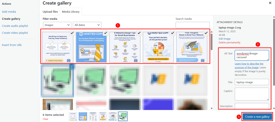Screen dimensions: 275x122
Task: Choose Insert from URL
Action: click(x=12, y=45)
